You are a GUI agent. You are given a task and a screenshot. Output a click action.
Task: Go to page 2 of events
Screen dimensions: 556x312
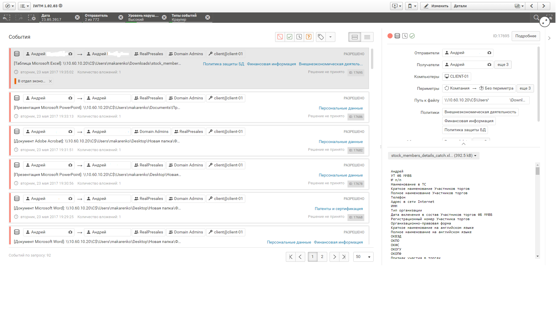(322, 257)
